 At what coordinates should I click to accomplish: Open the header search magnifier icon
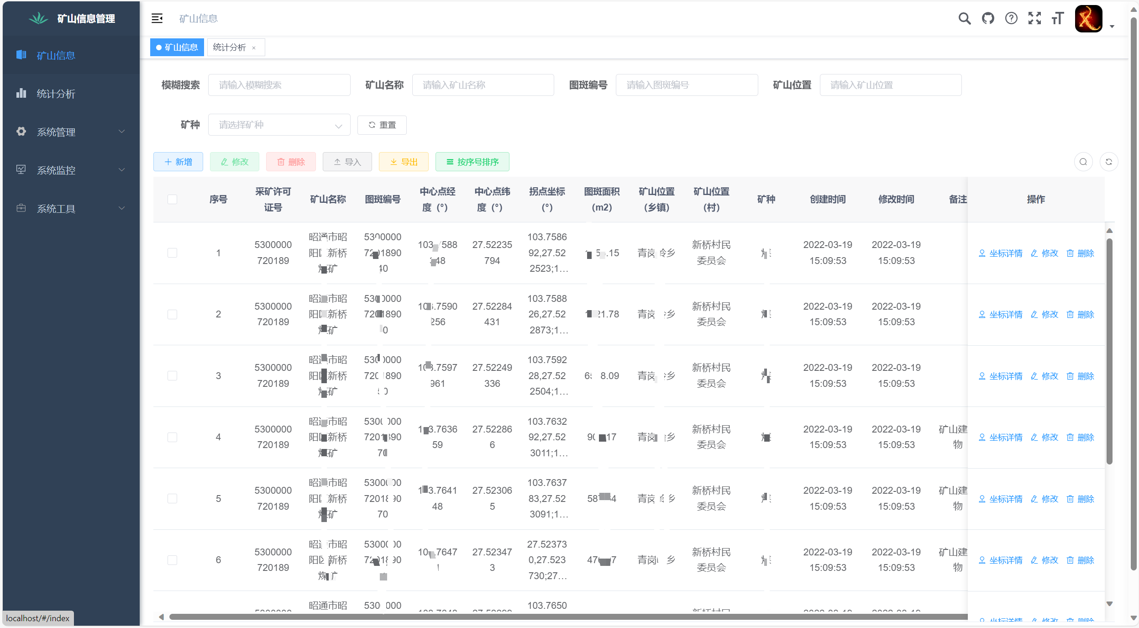click(964, 18)
